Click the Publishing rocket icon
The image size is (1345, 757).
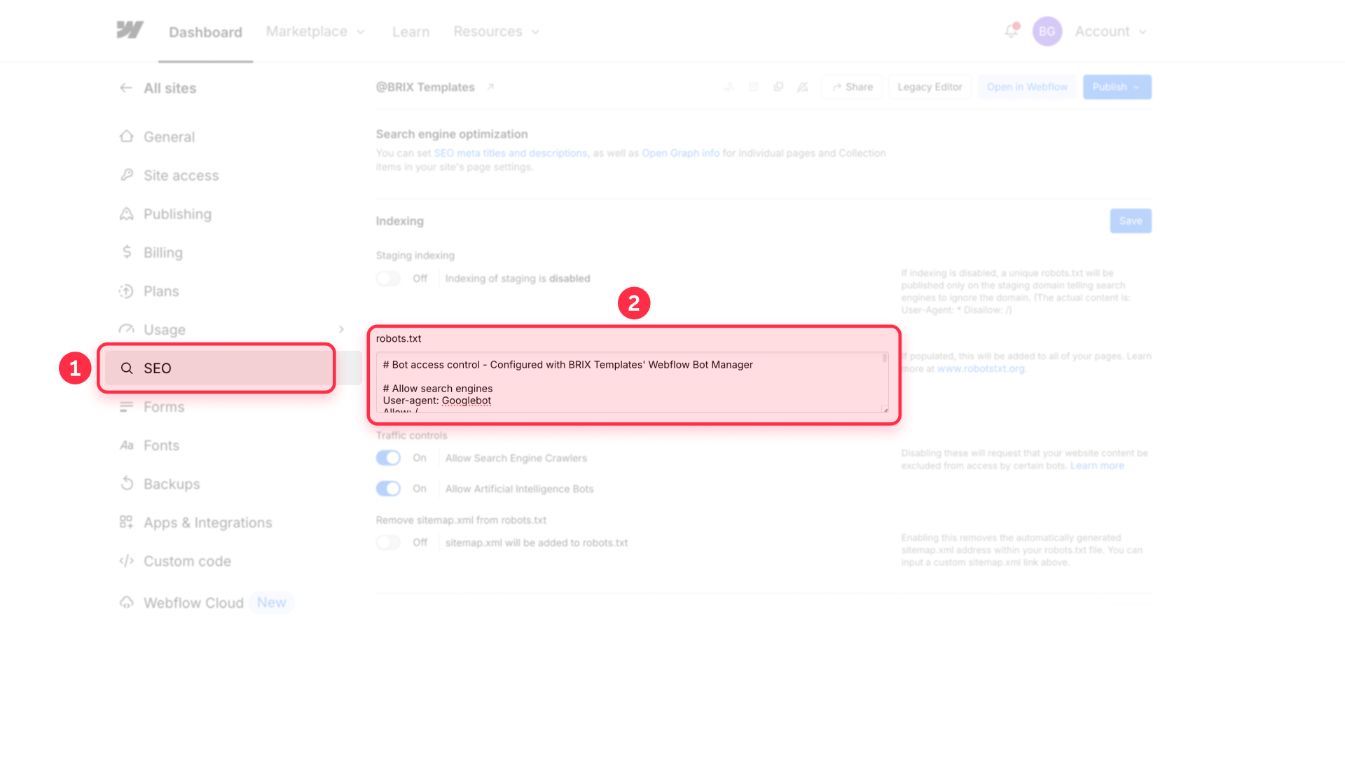(x=126, y=214)
